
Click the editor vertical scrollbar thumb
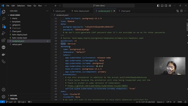point(187,27)
